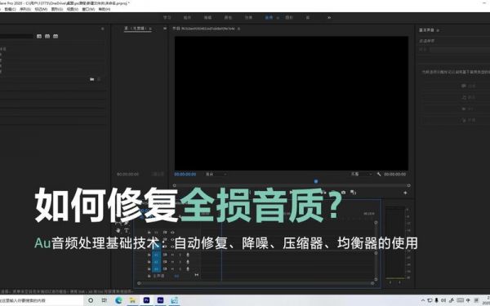The width and height of the screenshot is (490, 306).
Task: Open the 标记(M) menu
Action: click(41, 9)
